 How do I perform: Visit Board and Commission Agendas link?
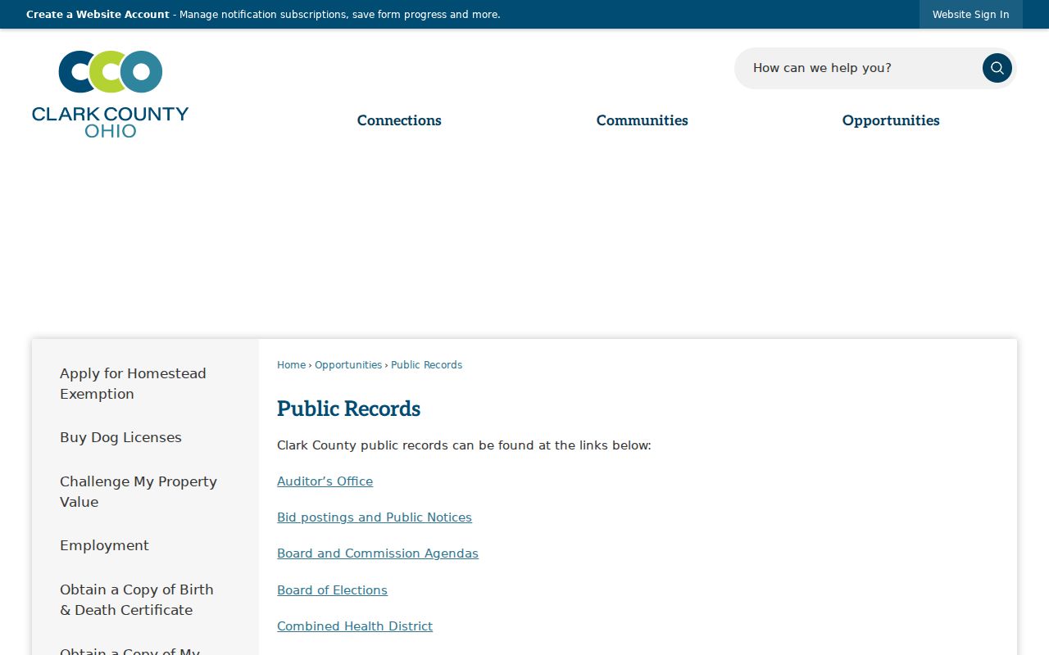click(378, 553)
